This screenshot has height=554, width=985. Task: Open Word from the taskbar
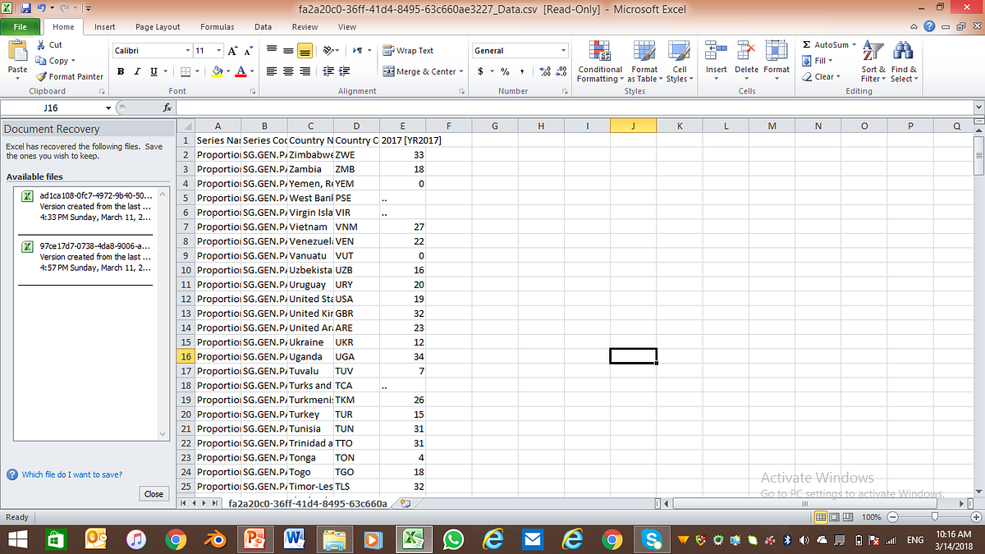pos(293,539)
